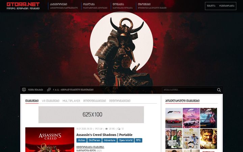243x152 pixels.
Task: Switch to the MULTIPLAYER tab
Action: pyautogui.click(x=71, y=101)
